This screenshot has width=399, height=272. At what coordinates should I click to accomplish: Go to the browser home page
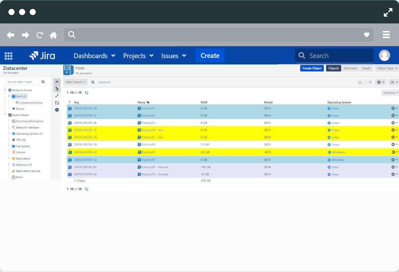click(x=53, y=35)
